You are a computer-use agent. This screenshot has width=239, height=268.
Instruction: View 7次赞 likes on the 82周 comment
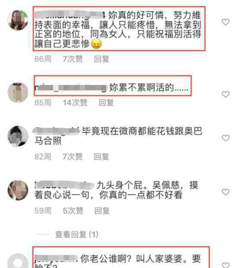(x=72, y=157)
